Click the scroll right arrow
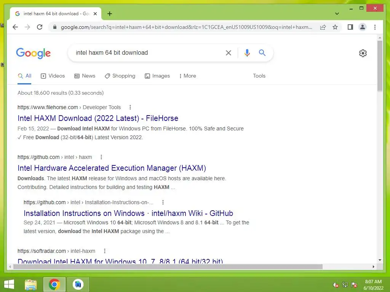This screenshot has height=292, width=390. coord(373,267)
